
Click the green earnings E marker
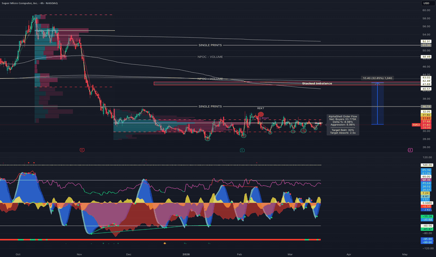pos(242,150)
